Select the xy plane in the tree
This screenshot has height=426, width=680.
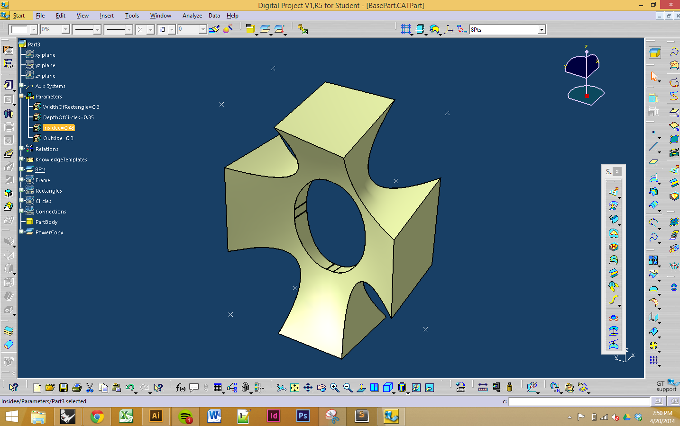(x=45, y=55)
